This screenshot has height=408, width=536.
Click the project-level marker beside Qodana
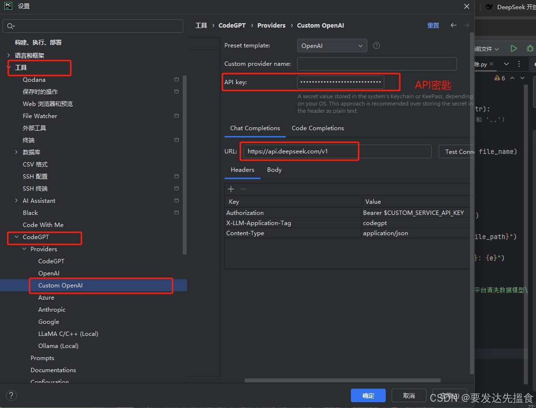pos(176,79)
